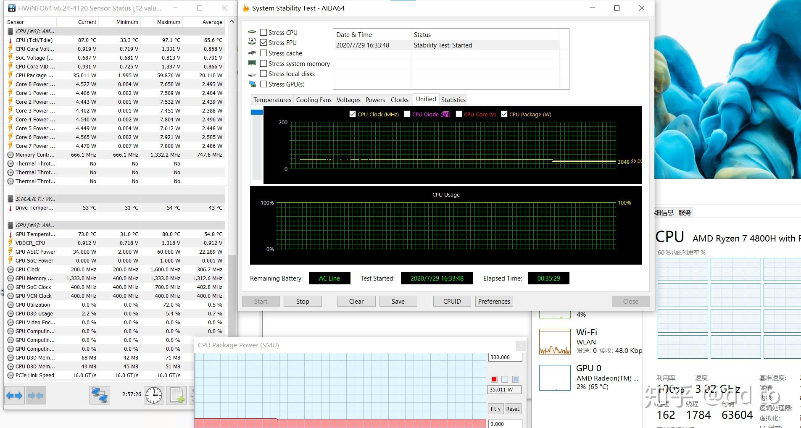Check CPU Diode graph checkbox
The width and height of the screenshot is (801, 428).
(407, 114)
